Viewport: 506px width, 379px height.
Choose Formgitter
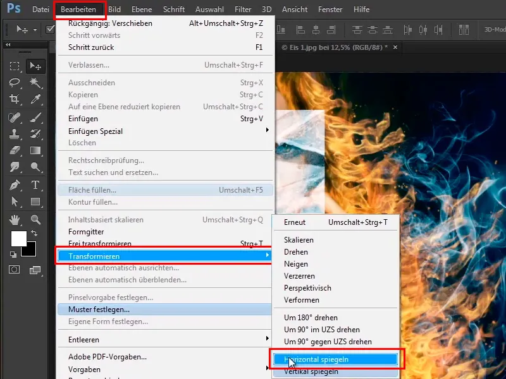(165, 232)
